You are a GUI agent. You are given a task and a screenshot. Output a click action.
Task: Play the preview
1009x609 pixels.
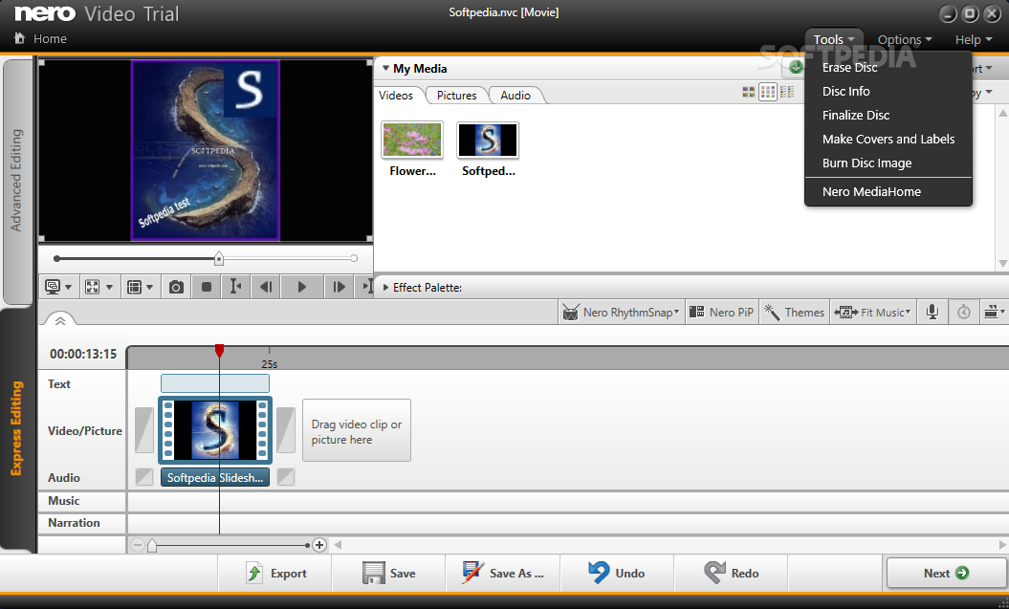pyautogui.click(x=302, y=287)
